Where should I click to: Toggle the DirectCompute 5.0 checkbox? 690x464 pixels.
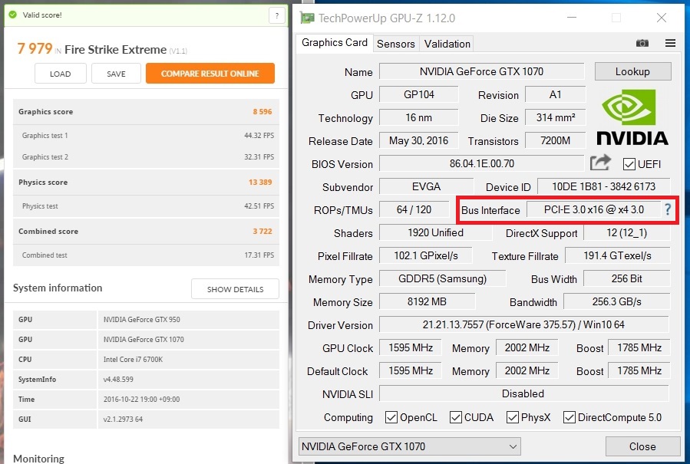pyautogui.click(x=569, y=417)
